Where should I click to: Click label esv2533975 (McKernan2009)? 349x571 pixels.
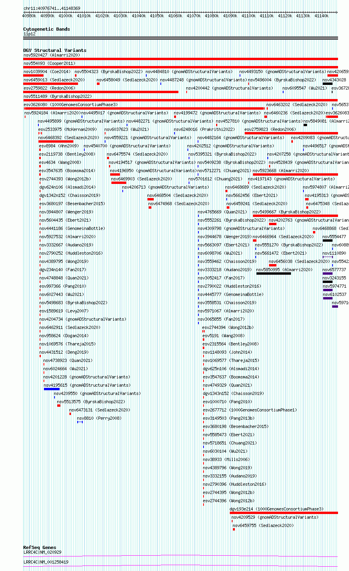click(x=67, y=129)
